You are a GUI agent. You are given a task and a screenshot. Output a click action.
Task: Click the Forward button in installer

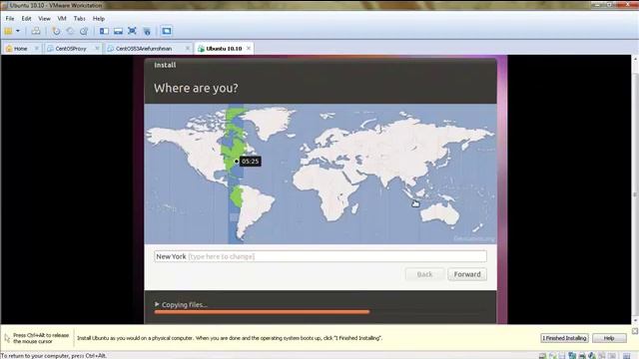click(467, 274)
